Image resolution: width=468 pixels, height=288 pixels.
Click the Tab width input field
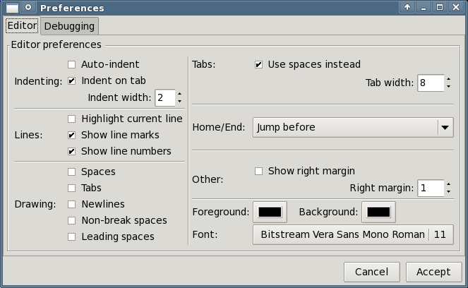point(431,83)
